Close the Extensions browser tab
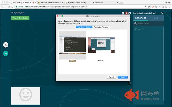This screenshot has width=172, height=107. click(x=117, y=3)
